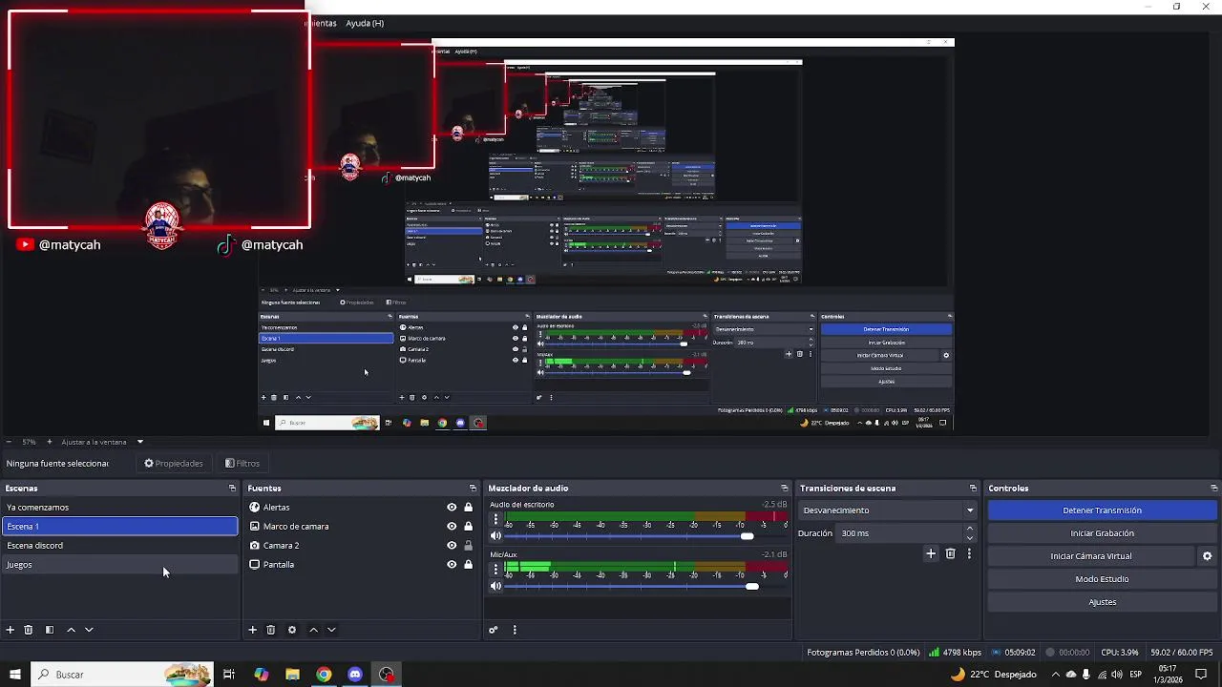Viewport: 1222px width, 687px height.
Task: Open Task View on the taskbar
Action: coord(229,675)
